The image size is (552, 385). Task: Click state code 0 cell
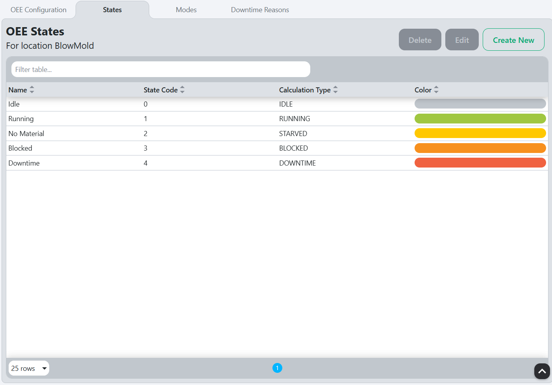pyautogui.click(x=146, y=104)
